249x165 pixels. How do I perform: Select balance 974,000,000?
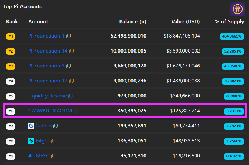(132, 96)
